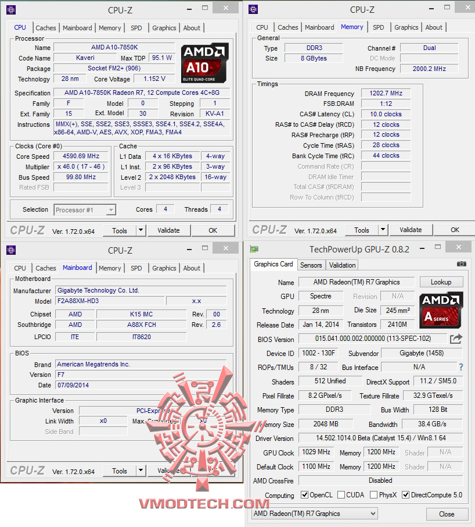Switch to Caches tab in top-left CPU-Z

click(x=46, y=28)
